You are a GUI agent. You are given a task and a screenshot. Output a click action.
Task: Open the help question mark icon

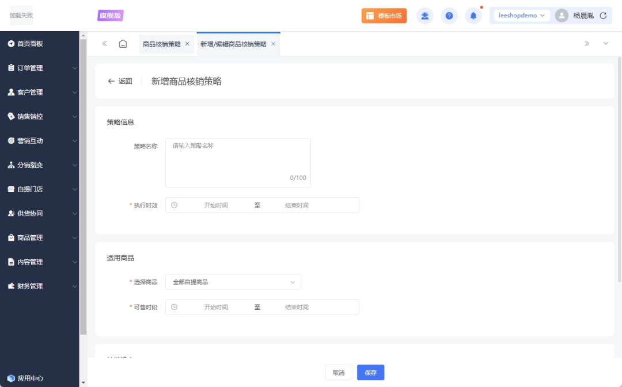(449, 16)
